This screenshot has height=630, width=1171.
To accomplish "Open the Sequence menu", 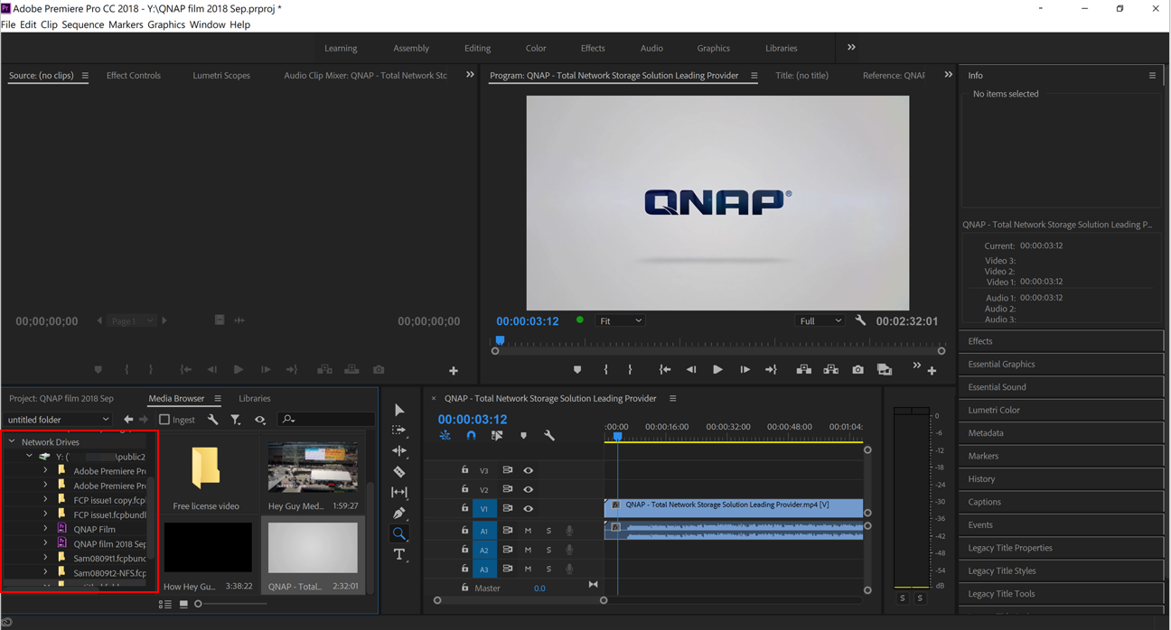I will pyautogui.click(x=83, y=24).
